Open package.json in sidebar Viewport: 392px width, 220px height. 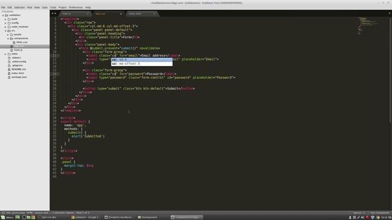click(19, 77)
